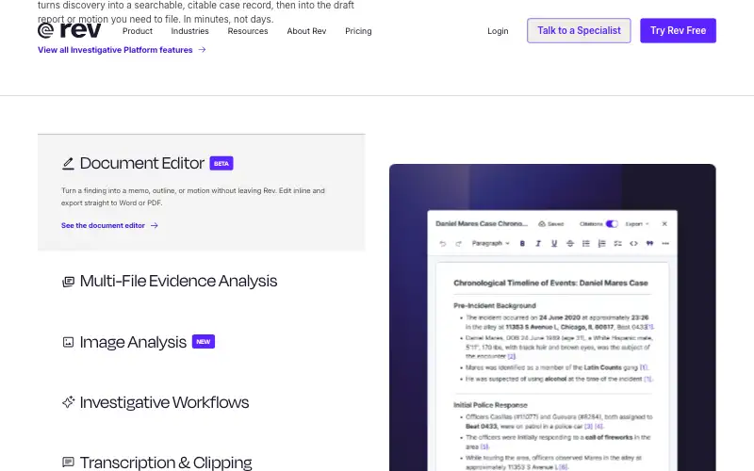Click the Talk to a Specialist button

click(579, 30)
